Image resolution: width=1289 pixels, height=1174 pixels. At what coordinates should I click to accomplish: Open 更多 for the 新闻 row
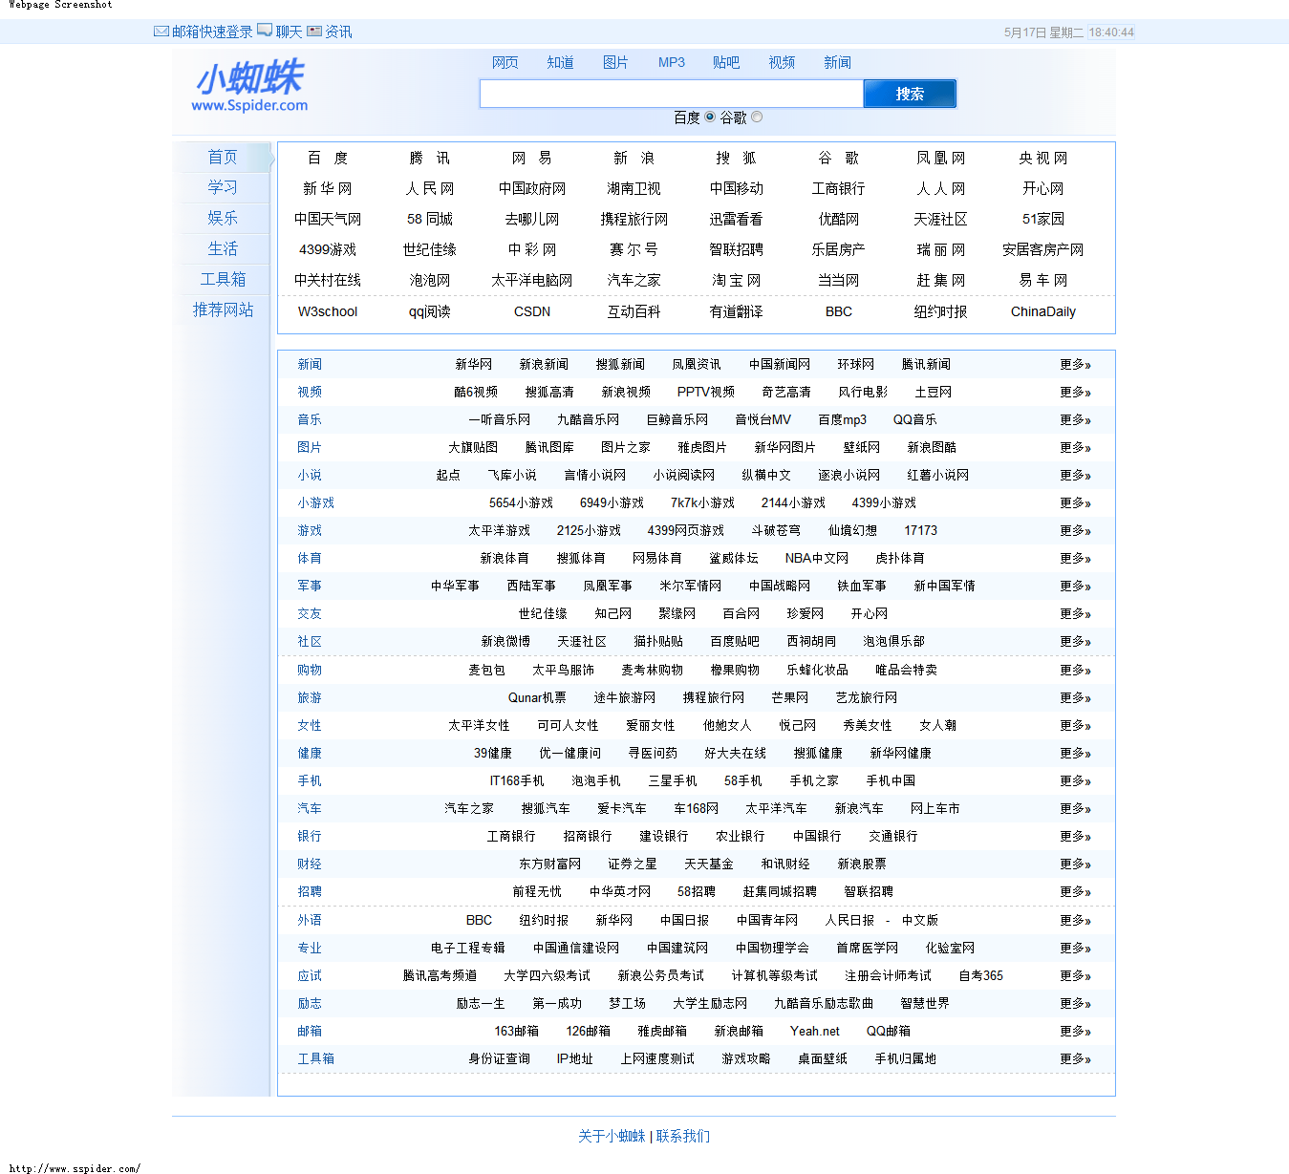click(1075, 365)
